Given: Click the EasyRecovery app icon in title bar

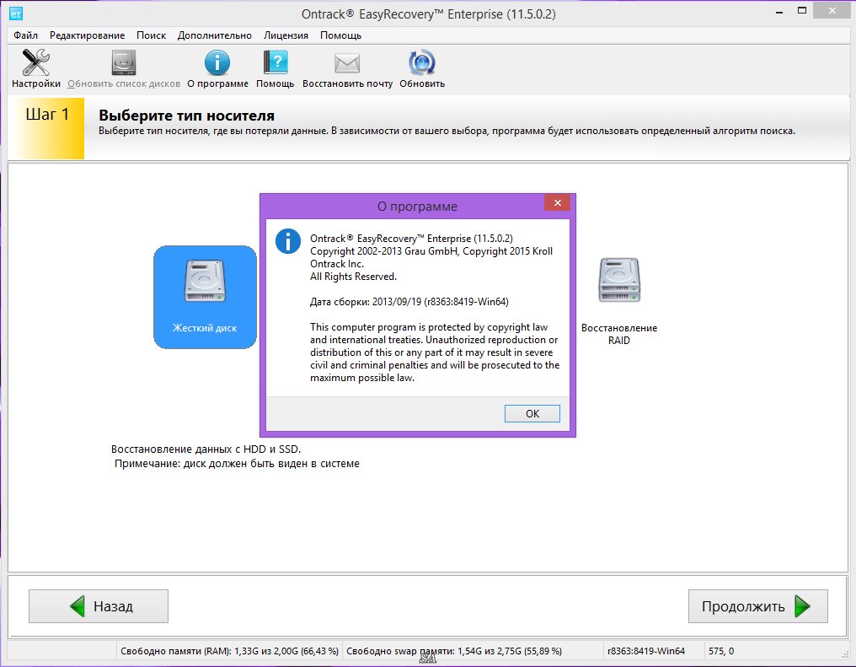Looking at the screenshot, I should pos(15,13).
